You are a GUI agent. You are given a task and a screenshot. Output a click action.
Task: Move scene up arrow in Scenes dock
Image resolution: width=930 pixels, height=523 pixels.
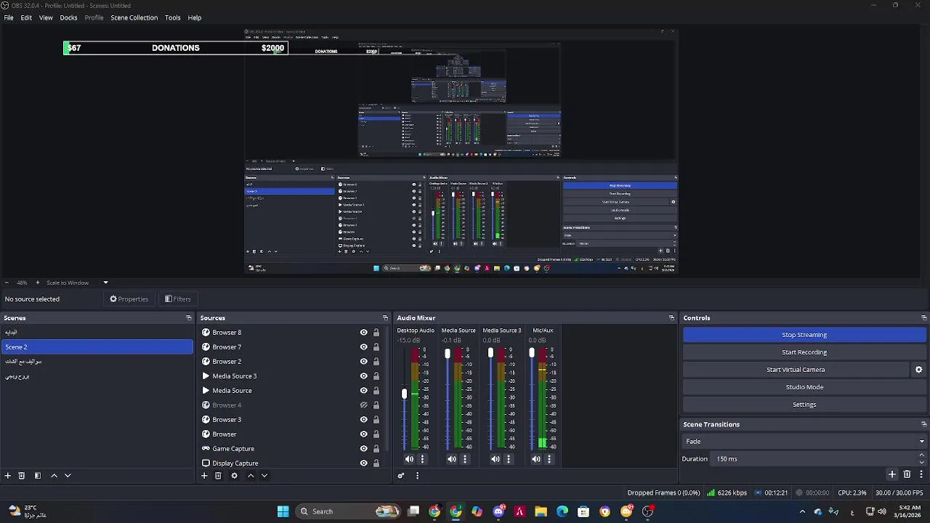(54, 475)
